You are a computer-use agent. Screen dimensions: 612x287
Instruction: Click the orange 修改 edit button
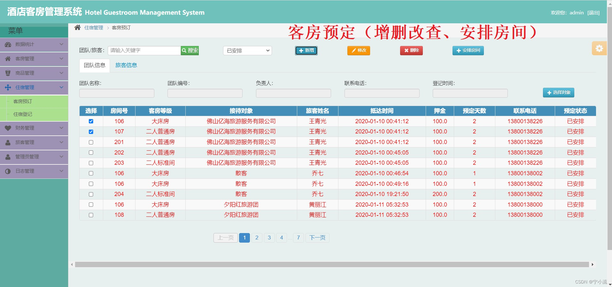[359, 50]
